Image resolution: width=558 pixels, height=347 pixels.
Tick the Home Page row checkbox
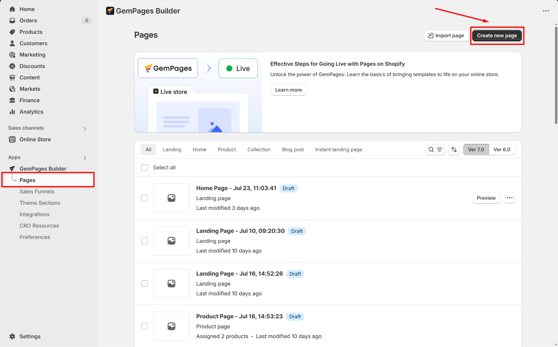coord(144,198)
